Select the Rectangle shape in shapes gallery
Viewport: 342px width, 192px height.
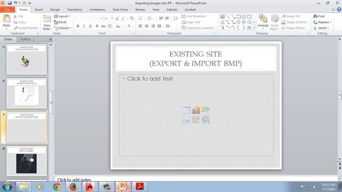[238, 17]
